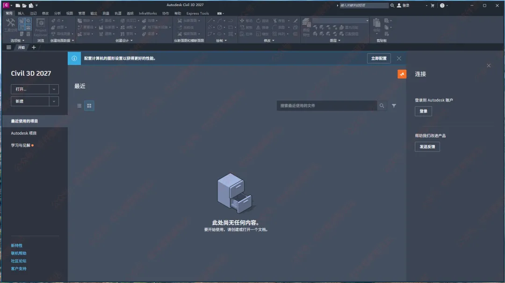Add a new drawing tab with plus
Image resolution: width=505 pixels, height=283 pixels.
pos(34,47)
